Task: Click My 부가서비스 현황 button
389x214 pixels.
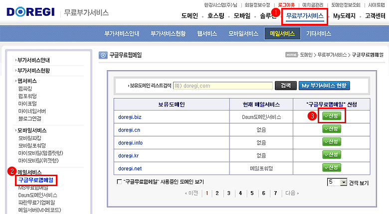Action: click(324, 86)
